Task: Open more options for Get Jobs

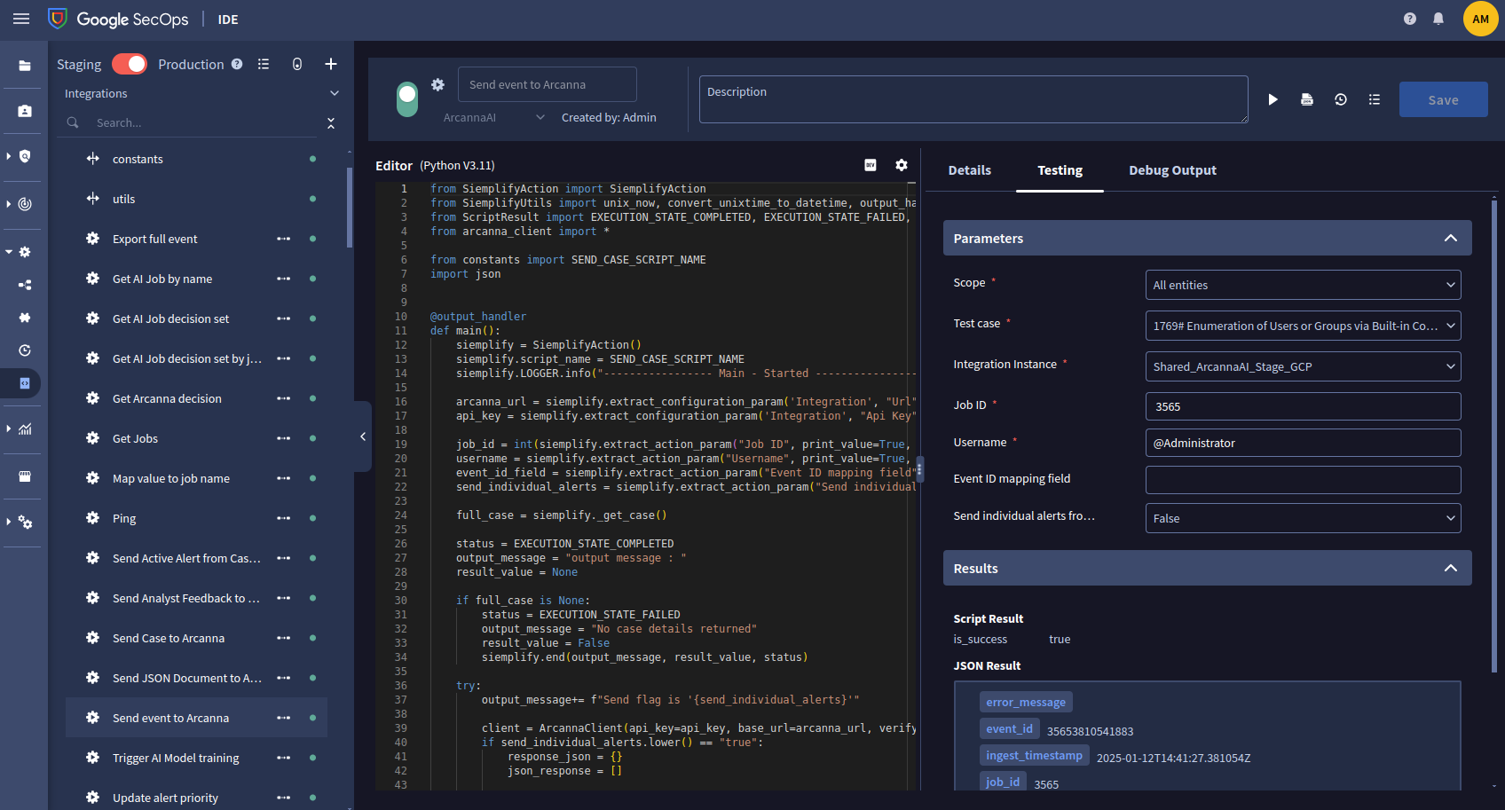Action: (284, 438)
